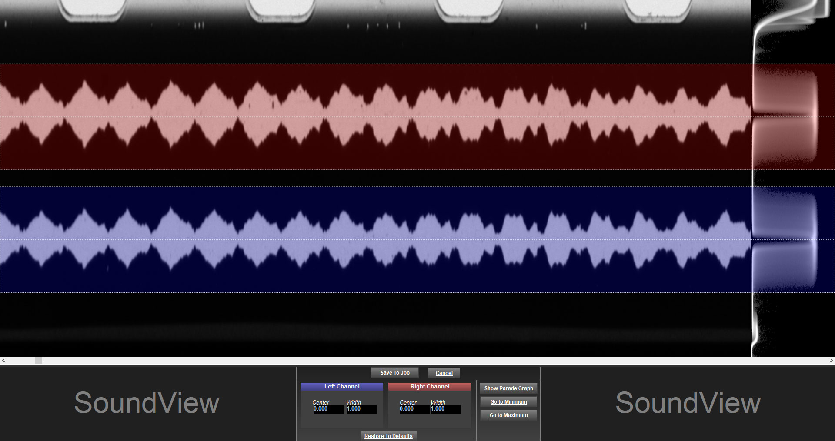The width and height of the screenshot is (835, 441).
Task: Select the blue Left Channel header
Action: click(x=342, y=386)
